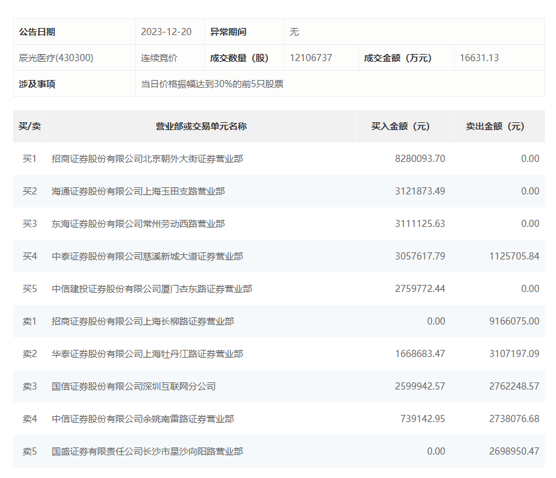Click 海通证券上海玉田支路营业部 name
Image resolution: width=556 pixels, height=478 pixels.
pyautogui.click(x=139, y=191)
